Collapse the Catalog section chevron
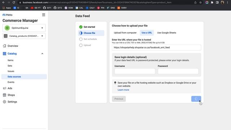Viewport: 231px width, 130px height. point(42,54)
